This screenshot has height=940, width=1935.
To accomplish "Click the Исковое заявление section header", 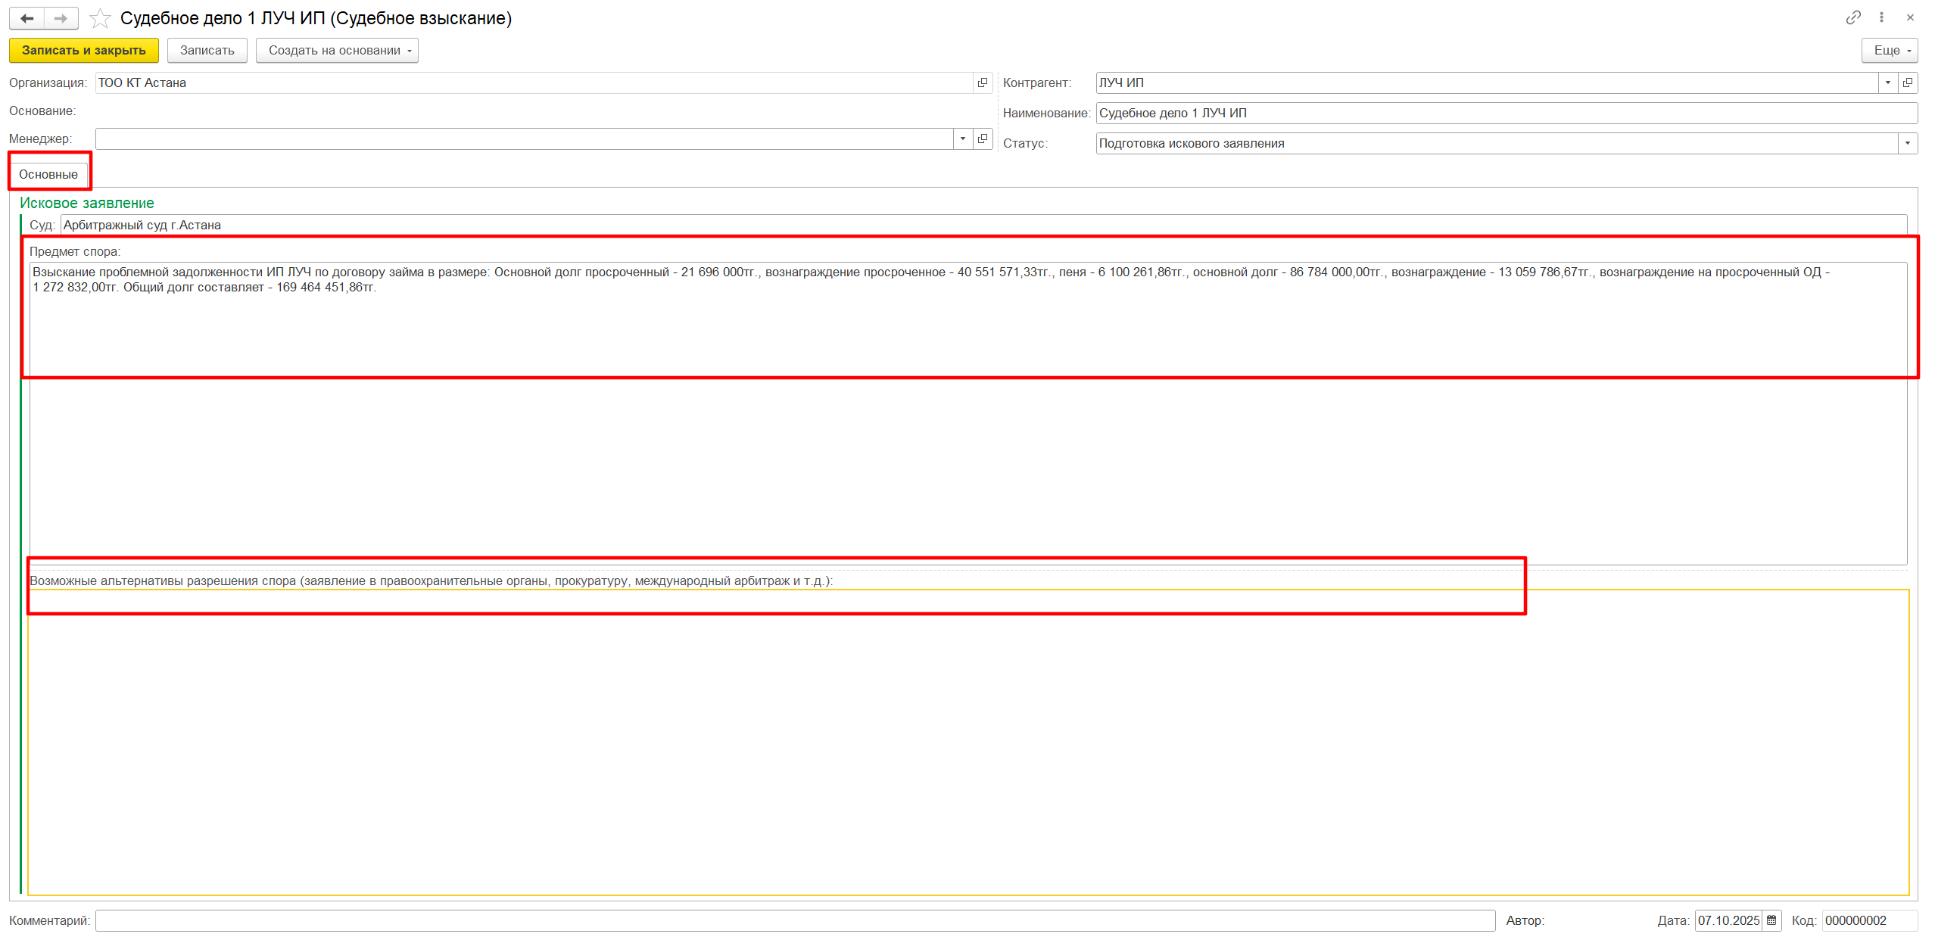I will (87, 203).
